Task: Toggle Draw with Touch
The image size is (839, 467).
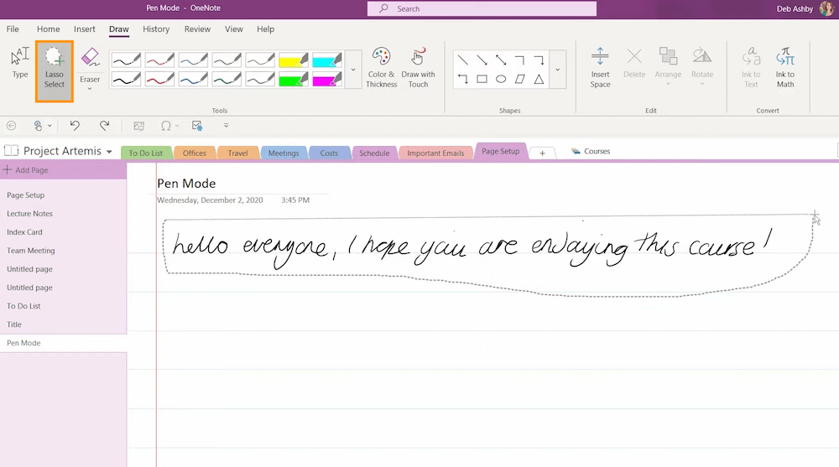Action: click(418, 67)
